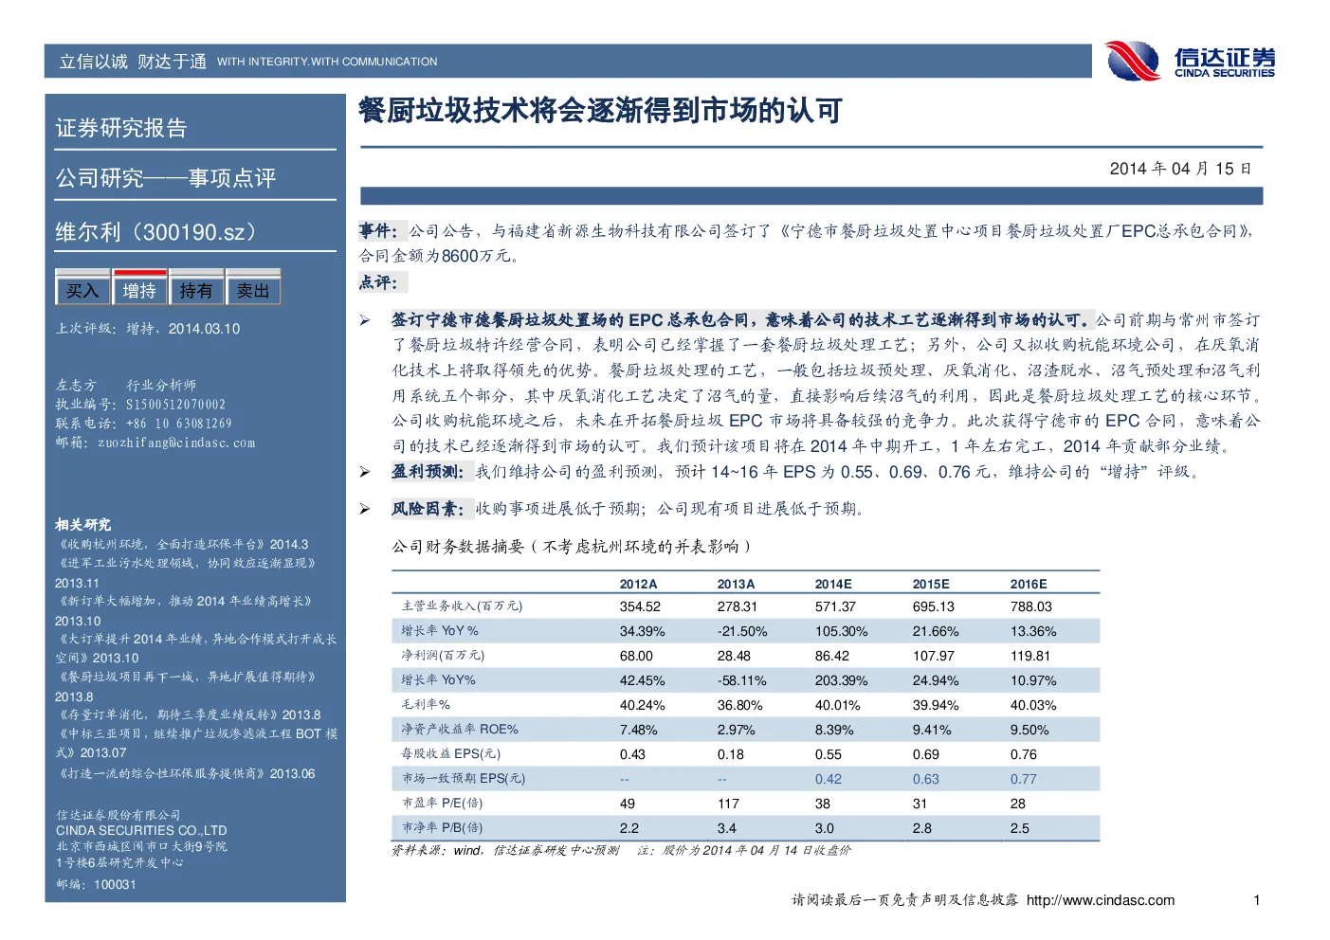1330x940 pixels.
Task: Click the P/B value 2.5
Action: (1019, 828)
